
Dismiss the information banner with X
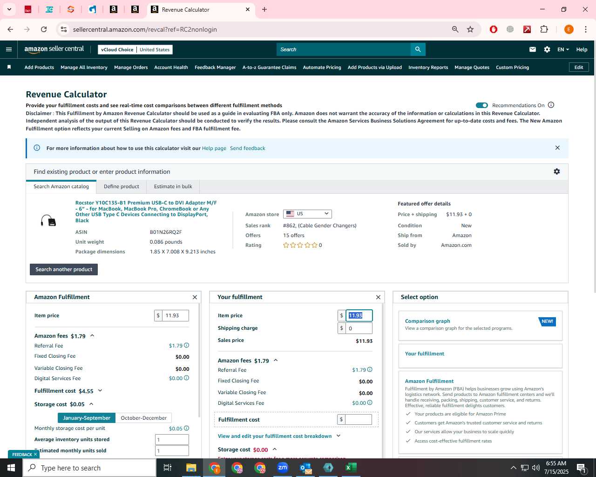coord(557,148)
